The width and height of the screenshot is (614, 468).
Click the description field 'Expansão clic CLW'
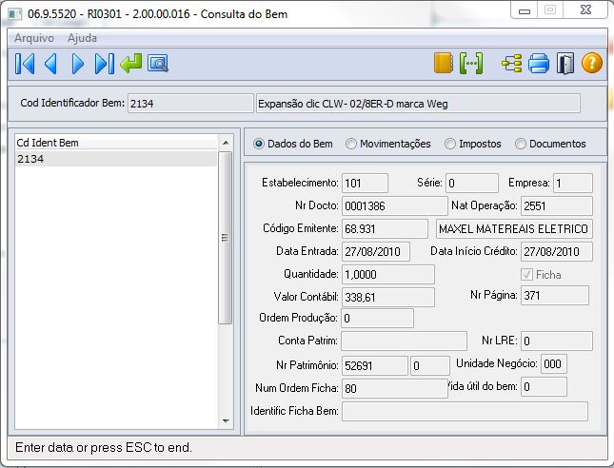[418, 104]
